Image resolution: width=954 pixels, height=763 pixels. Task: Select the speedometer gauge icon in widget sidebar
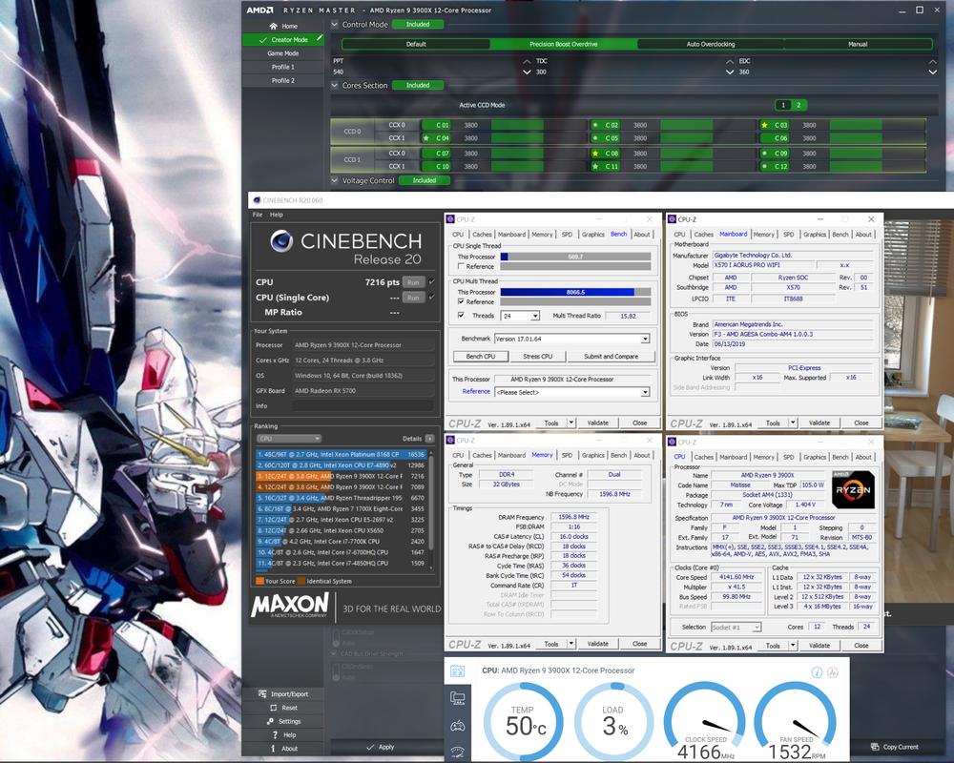click(458, 753)
